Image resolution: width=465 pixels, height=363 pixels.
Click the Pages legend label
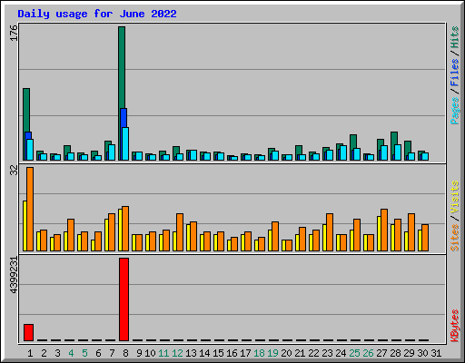454,111
